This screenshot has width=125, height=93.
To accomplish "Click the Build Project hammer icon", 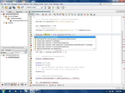I will [45, 7].
